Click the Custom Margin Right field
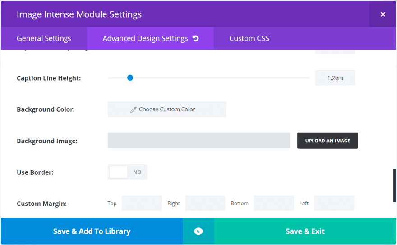This screenshot has width=397, height=245. point(205,203)
